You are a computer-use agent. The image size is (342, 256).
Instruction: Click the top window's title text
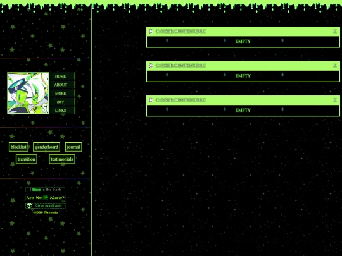[x=180, y=32]
